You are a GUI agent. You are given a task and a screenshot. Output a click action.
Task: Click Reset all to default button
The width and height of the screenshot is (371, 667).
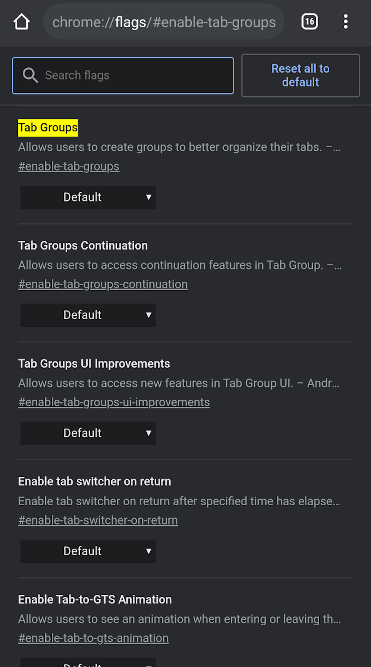[x=300, y=76]
